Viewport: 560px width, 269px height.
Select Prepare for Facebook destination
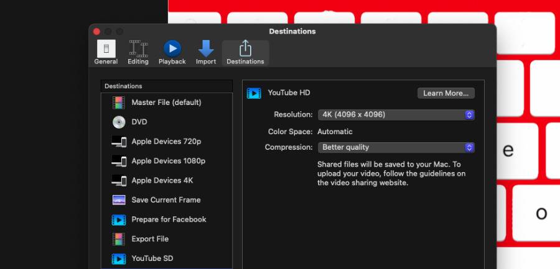tap(166, 219)
